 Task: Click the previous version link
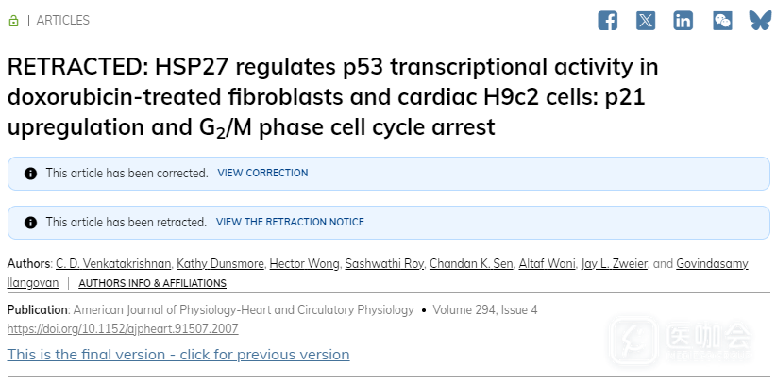pyautogui.click(x=178, y=355)
